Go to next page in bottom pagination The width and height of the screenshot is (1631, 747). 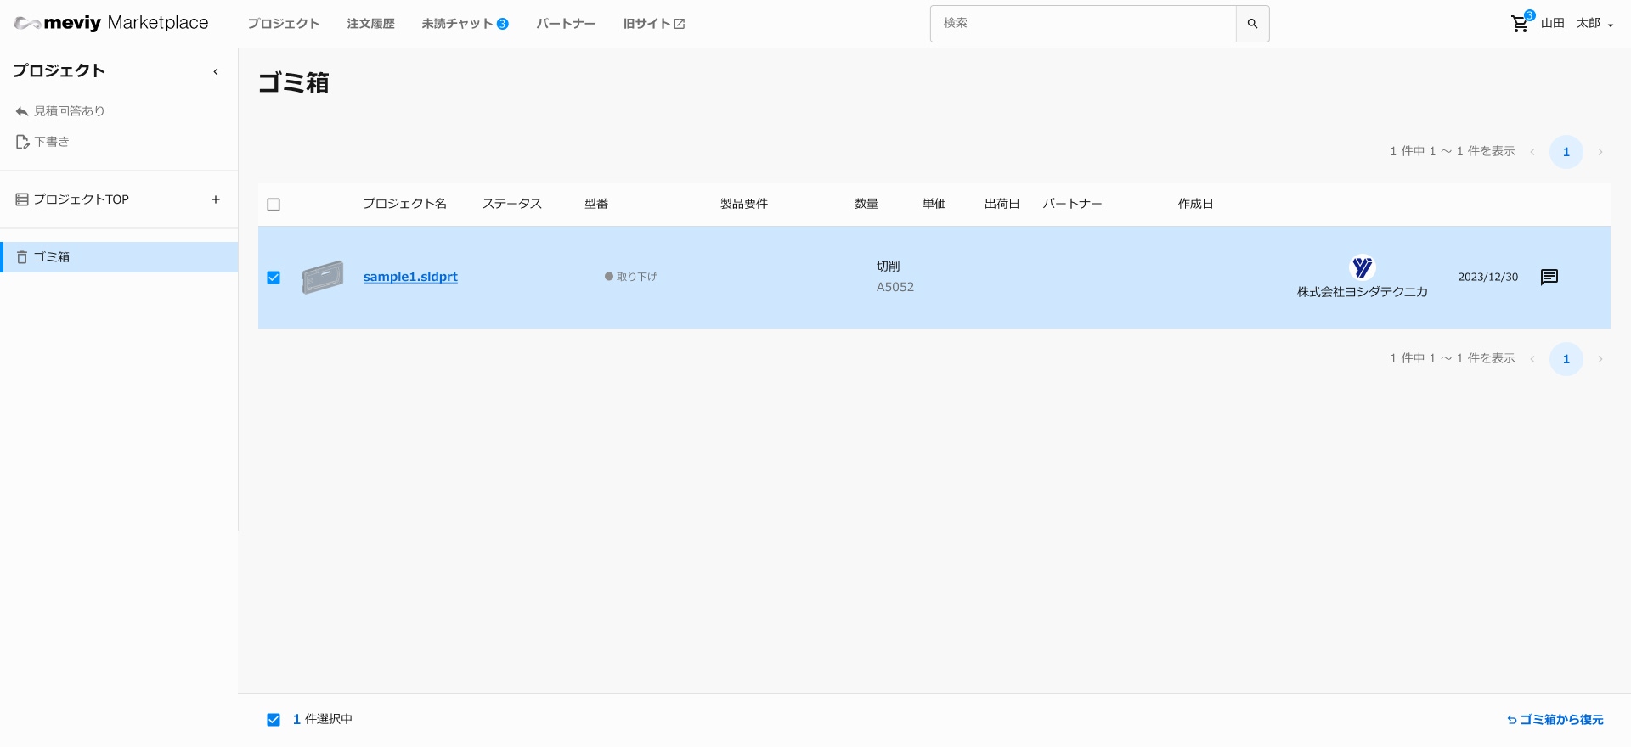1600,359
